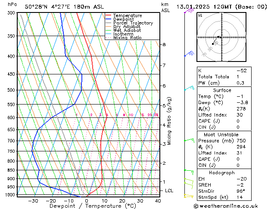Click the '-30' temperature axis label
Image resolution: width=271 pixels, height=209 pixels.
(x=33, y=201)
